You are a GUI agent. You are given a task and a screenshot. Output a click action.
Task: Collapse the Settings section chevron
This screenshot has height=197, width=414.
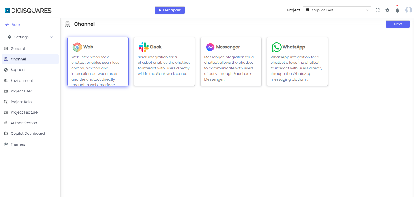tap(52, 37)
